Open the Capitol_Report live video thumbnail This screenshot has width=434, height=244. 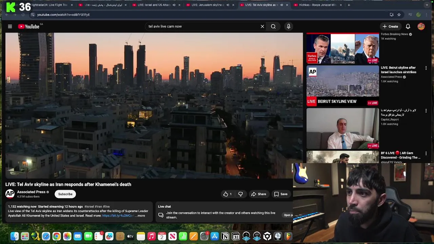[x=342, y=128]
